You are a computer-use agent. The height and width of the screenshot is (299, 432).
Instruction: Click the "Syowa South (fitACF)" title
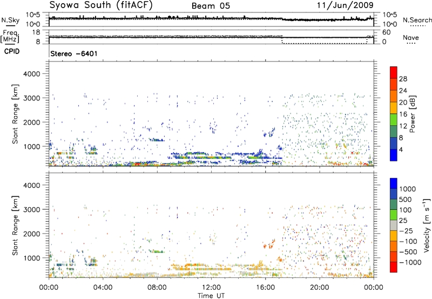click(101, 5)
